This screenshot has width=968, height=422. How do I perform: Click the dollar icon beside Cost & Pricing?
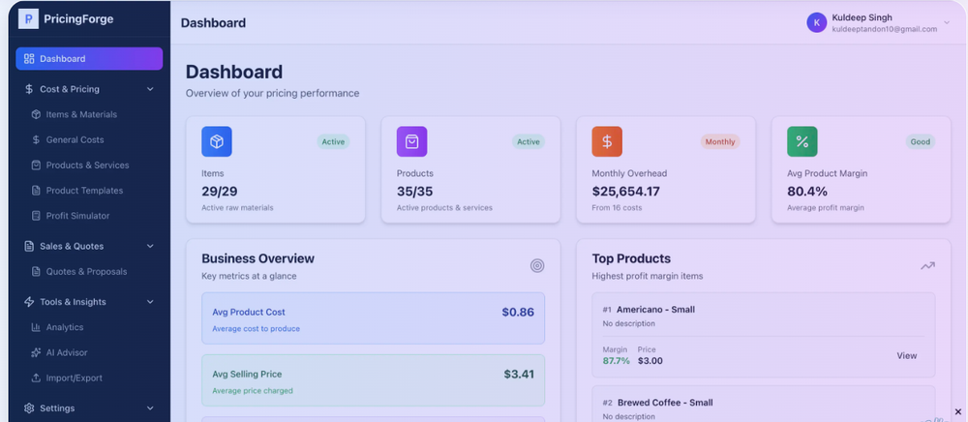click(x=29, y=89)
